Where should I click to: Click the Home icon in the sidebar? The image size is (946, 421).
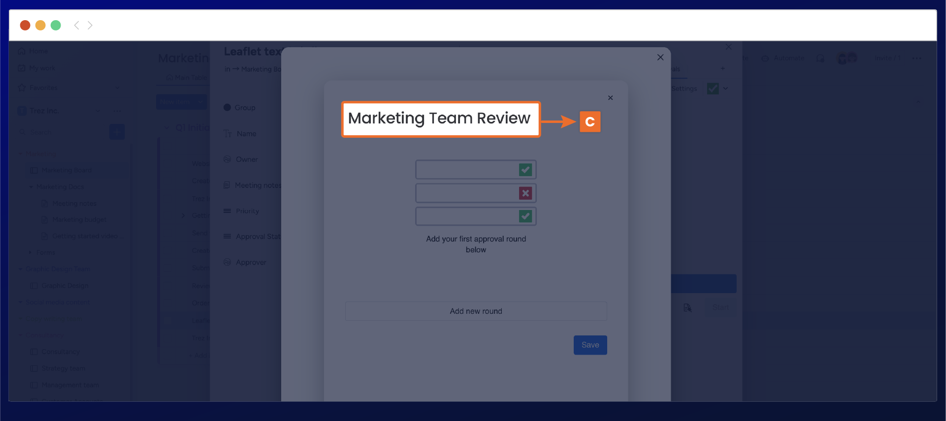[x=22, y=51]
